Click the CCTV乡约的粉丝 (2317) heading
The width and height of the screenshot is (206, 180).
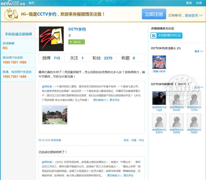click(170, 84)
